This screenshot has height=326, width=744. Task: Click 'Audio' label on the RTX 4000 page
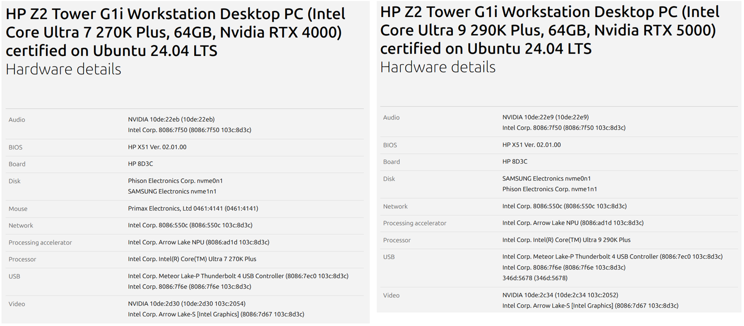click(17, 120)
